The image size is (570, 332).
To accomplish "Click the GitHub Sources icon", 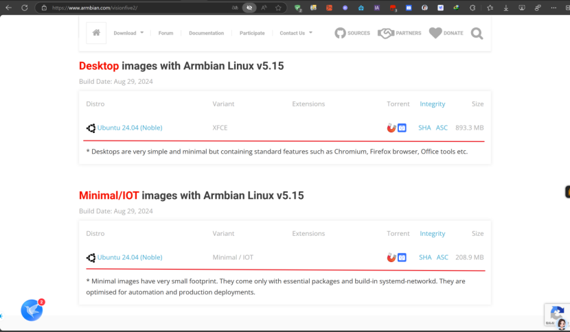I will (x=340, y=33).
